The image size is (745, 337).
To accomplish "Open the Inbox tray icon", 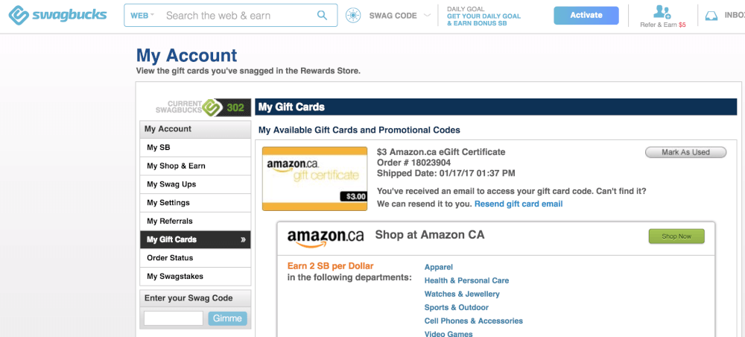I will 711,16.
